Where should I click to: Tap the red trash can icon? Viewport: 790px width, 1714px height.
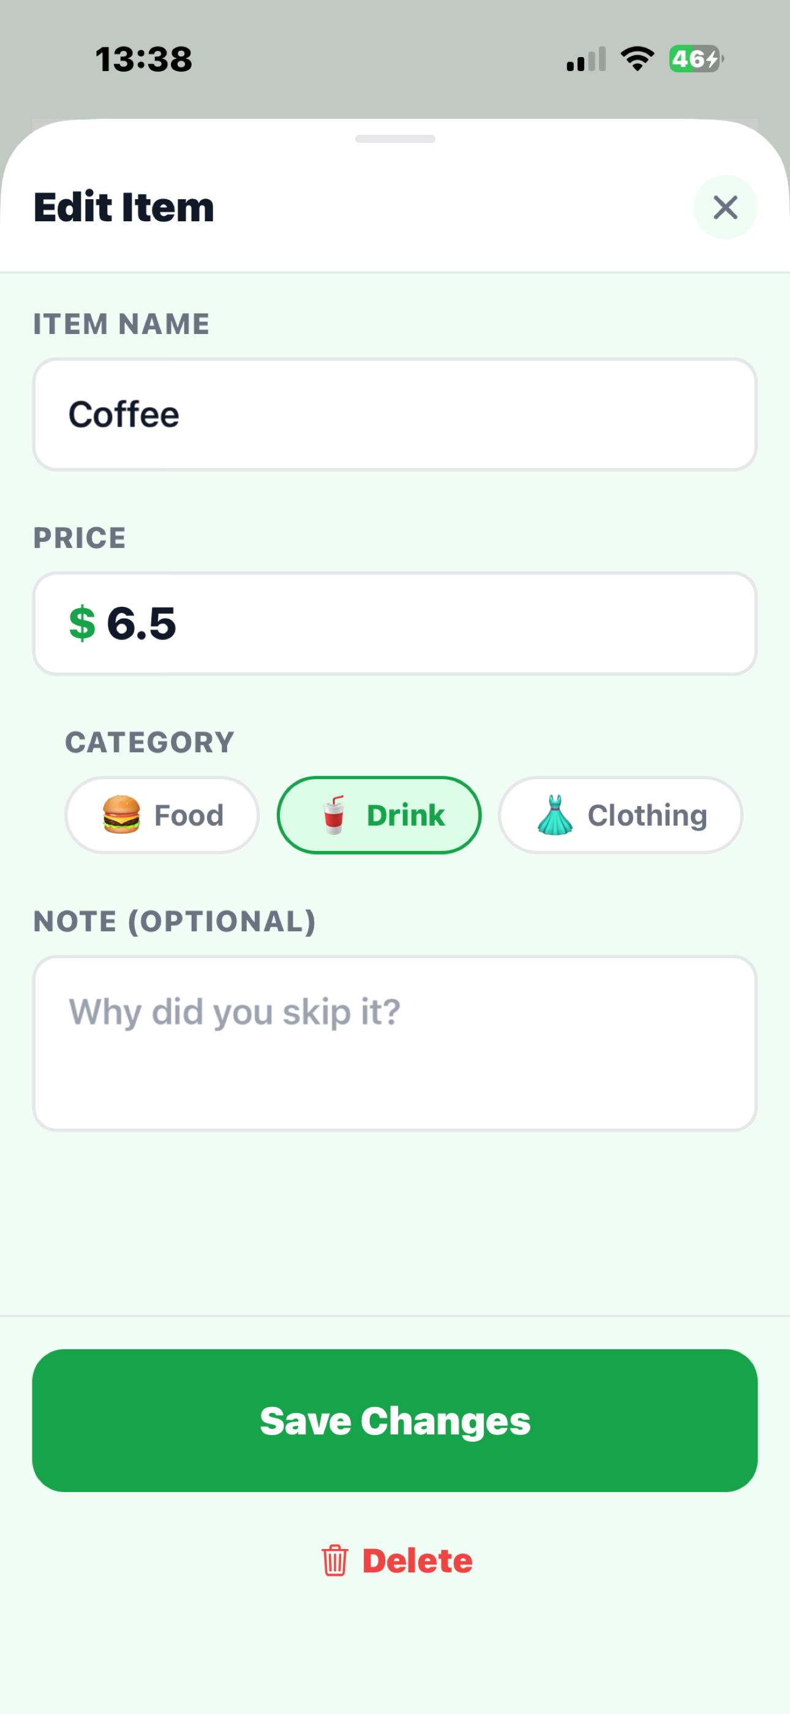[334, 1560]
